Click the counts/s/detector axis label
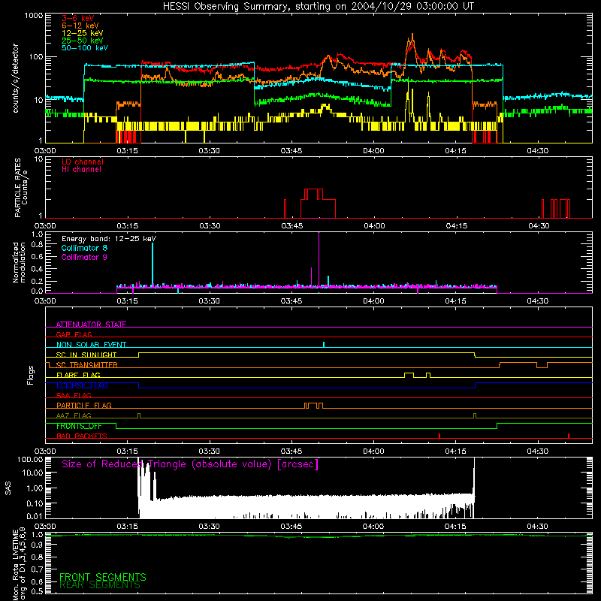 point(16,78)
